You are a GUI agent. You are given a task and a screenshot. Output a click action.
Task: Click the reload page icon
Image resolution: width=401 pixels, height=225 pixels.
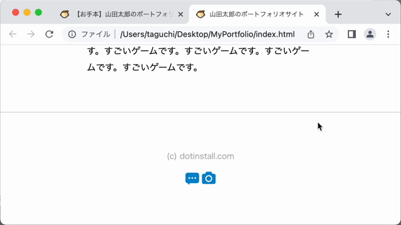coord(49,34)
